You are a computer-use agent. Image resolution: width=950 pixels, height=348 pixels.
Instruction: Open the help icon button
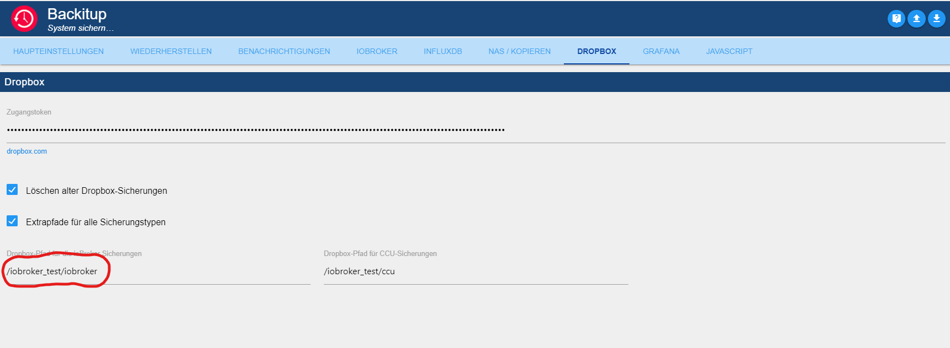(896, 19)
